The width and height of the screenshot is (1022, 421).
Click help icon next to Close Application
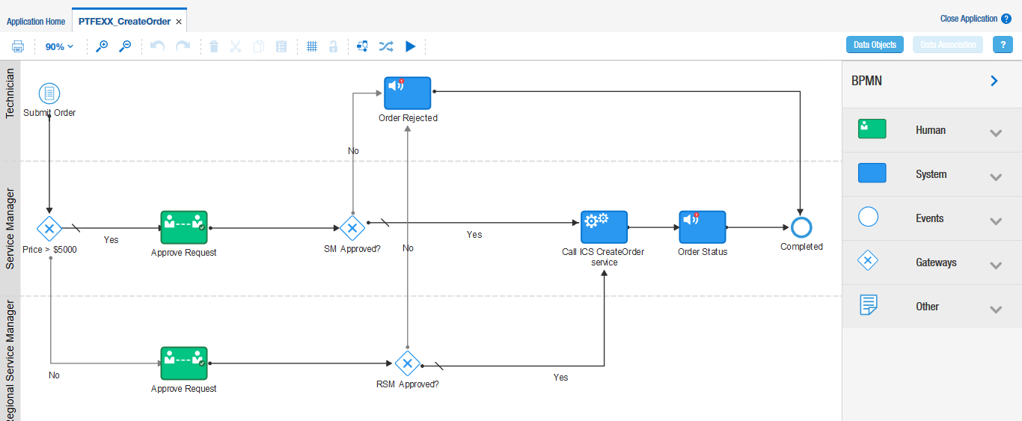tap(1006, 19)
